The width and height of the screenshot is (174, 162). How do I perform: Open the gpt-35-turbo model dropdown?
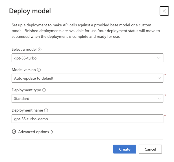click(x=88, y=58)
